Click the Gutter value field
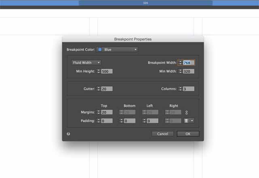Image resolution: width=259 pixels, height=178 pixels. 107,89
